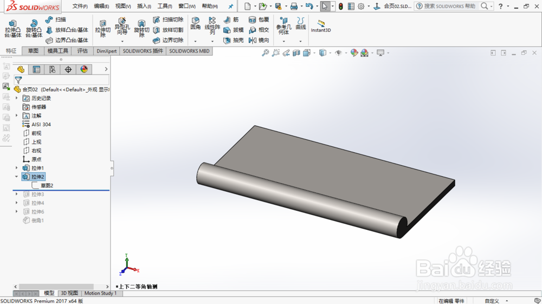Viewport: 542px width, 304px height.
Task: Click the Lofted Cut (放样切割) tool
Action: (x=168, y=30)
